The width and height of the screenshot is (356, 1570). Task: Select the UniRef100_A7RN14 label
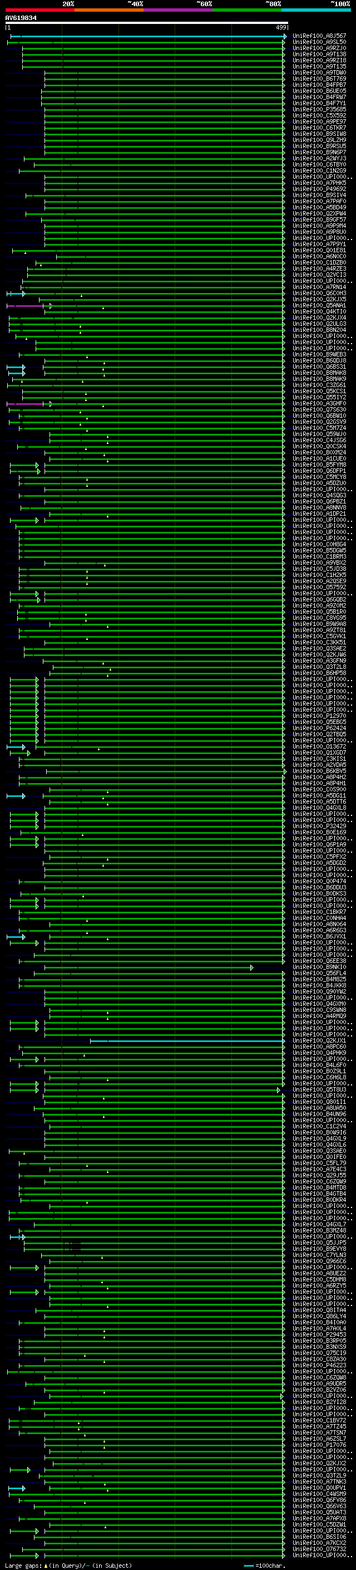pos(319,287)
